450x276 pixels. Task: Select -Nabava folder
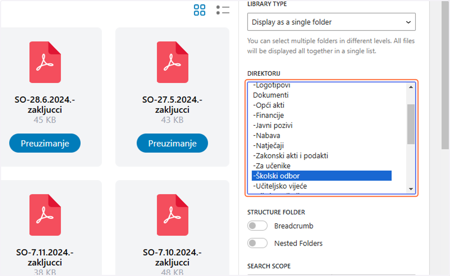[322, 136]
